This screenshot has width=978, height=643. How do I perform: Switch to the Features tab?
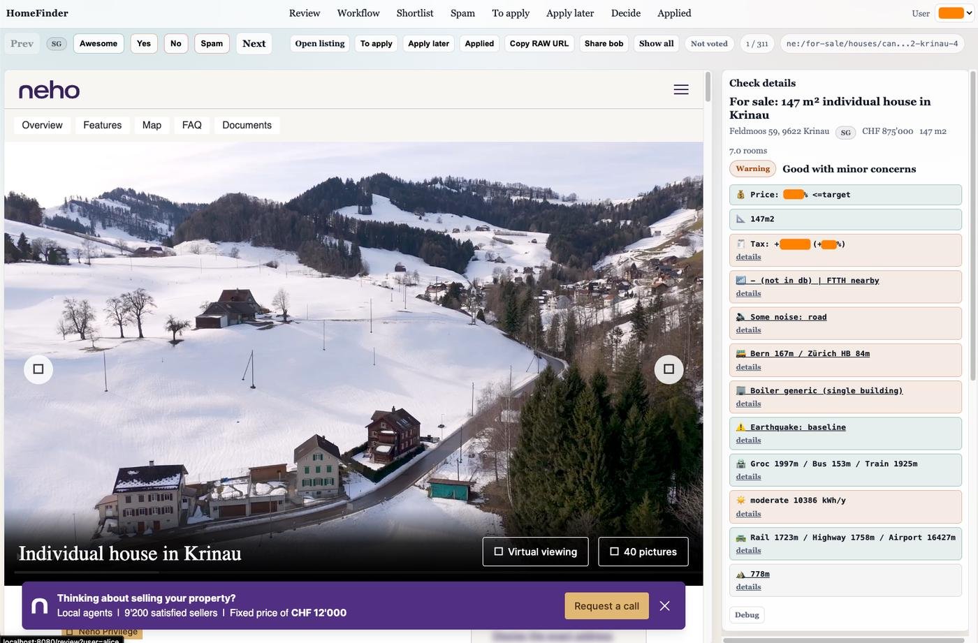tap(102, 125)
